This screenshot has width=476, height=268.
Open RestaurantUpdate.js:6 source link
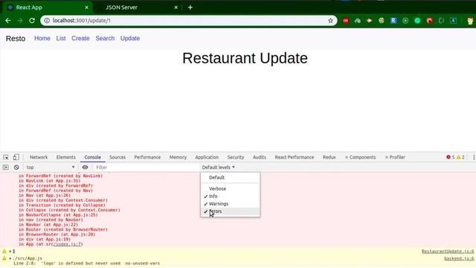click(x=448, y=252)
